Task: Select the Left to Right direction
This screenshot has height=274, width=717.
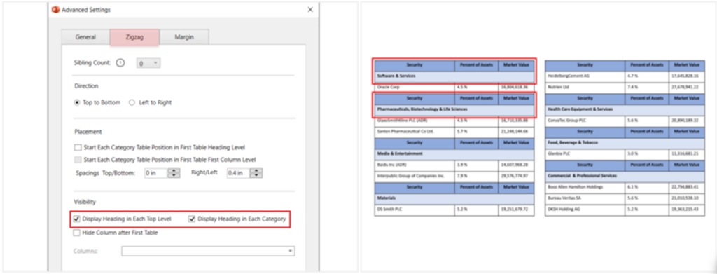Action: tap(132, 102)
